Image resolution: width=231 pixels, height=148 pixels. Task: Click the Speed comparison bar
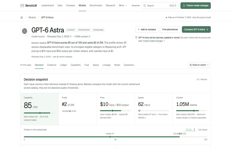(153, 111)
